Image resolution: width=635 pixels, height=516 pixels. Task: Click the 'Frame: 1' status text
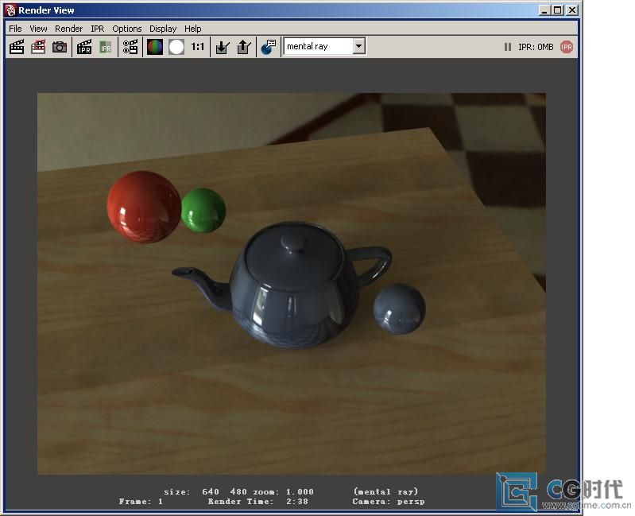141,502
